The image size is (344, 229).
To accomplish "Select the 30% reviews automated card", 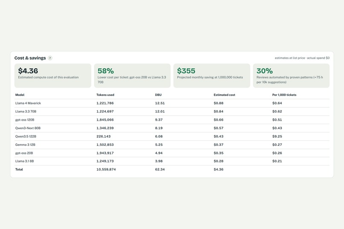I will click(291, 75).
